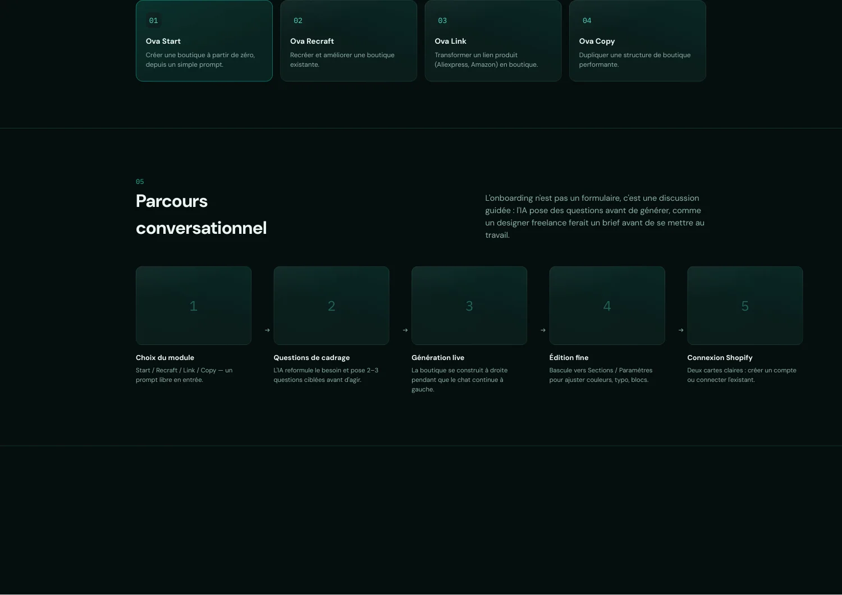Click 'Transformer un lien produit' description
Viewport: 842px width, 595px height.
[x=486, y=60]
